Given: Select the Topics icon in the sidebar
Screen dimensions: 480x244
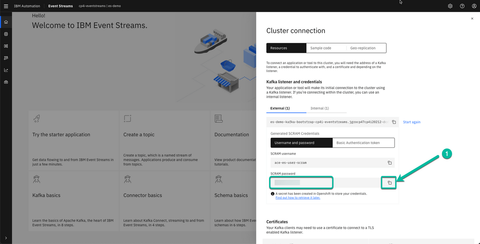Looking at the screenshot, I should [5, 34].
